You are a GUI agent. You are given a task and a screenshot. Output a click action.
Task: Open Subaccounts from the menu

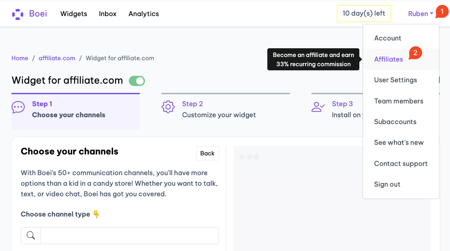(395, 122)
